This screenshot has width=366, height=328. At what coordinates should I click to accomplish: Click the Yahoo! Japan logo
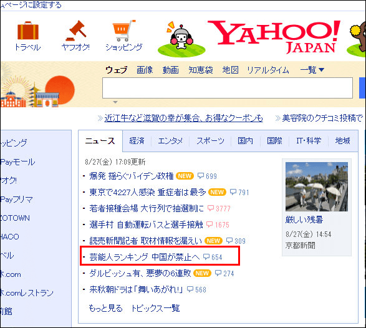[x=274, y=37]
